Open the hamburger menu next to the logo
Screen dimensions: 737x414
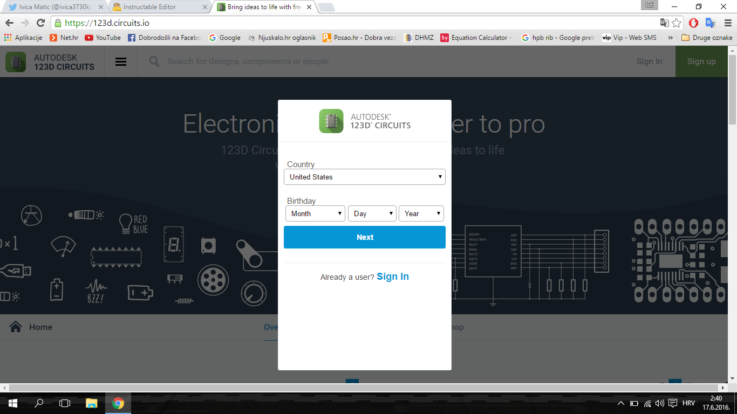(121, 61)
